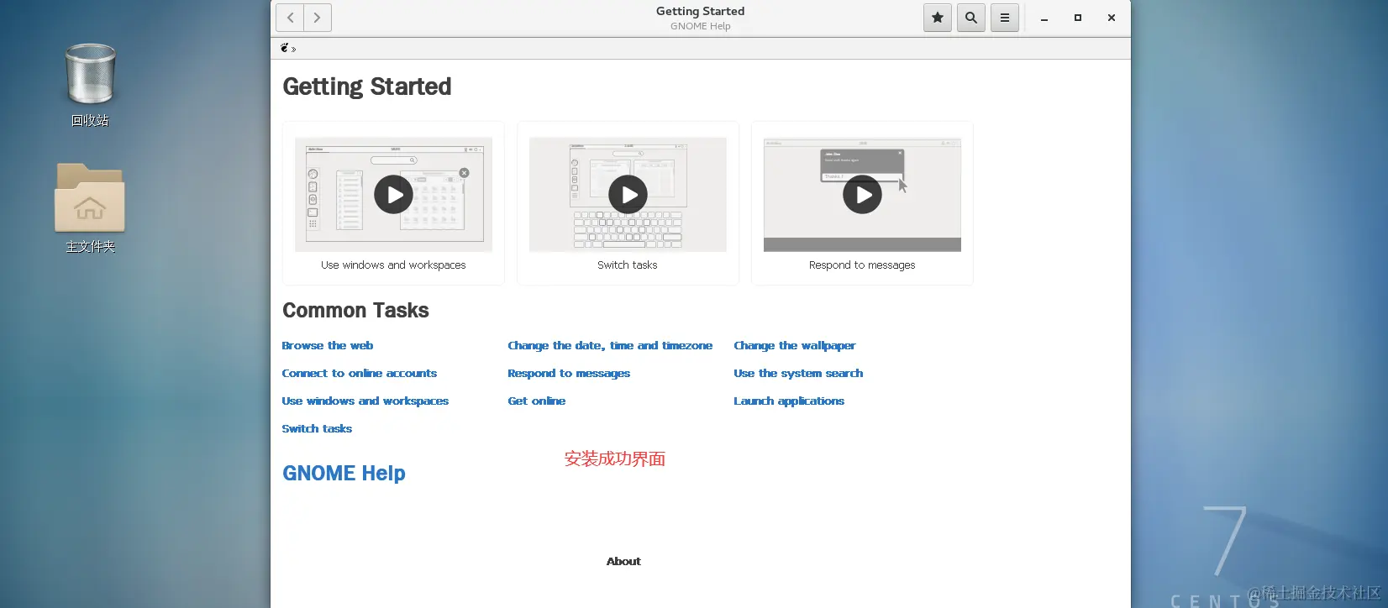Viewport: 1388px width, 608px height.
Task: Open the Browse the web link
Action: click(x=328, y=345)
